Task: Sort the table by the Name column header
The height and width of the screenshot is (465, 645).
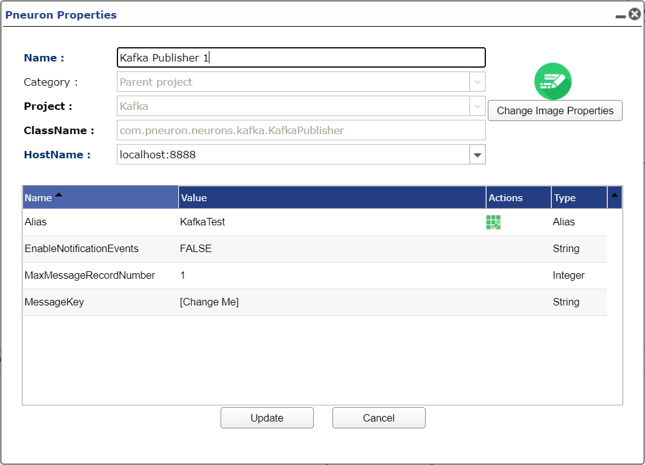Action: pos(101,197)
